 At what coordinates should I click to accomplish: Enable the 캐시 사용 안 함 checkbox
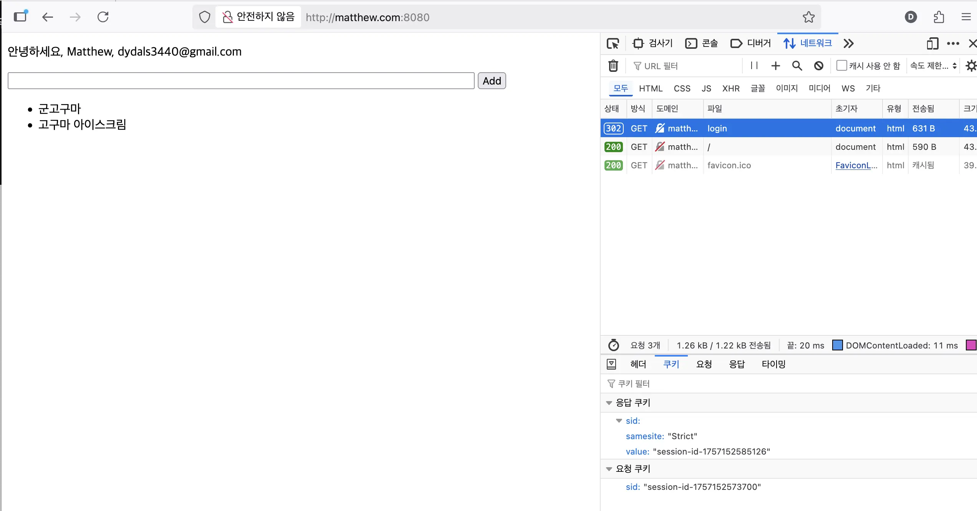841,66
